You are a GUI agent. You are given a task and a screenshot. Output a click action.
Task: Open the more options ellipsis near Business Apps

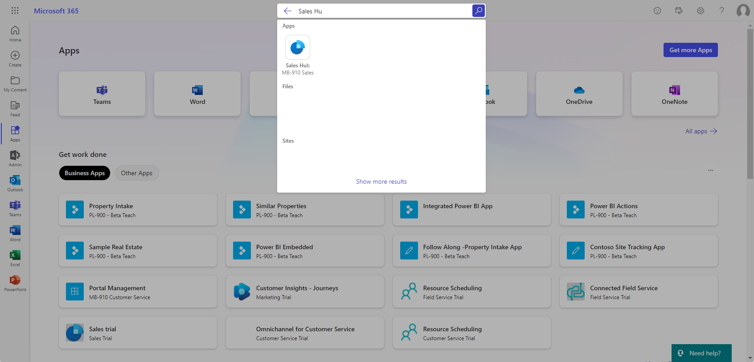tap(711, 170)
